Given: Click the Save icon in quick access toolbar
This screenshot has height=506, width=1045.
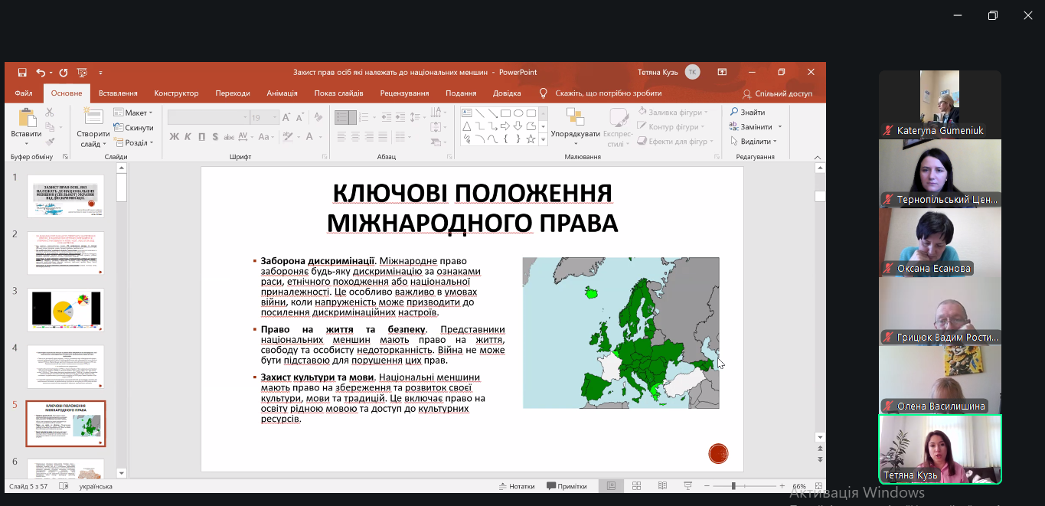Looking at the screenshot, I should pyautogui.click(x=22, y=73).
